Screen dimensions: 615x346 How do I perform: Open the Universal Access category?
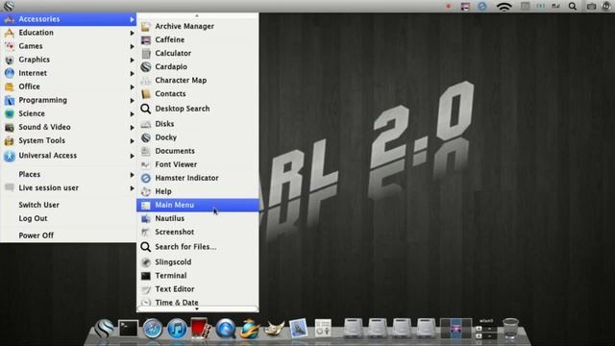point(68,156)
